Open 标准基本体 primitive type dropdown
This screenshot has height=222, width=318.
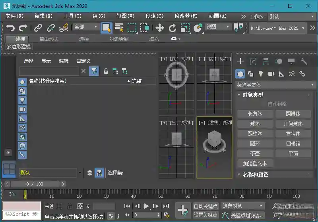[275, 85]
